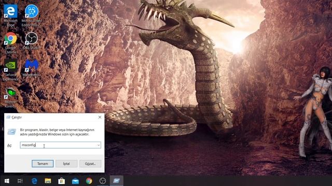Open Edge from the taskbar

tap(34, 181)
